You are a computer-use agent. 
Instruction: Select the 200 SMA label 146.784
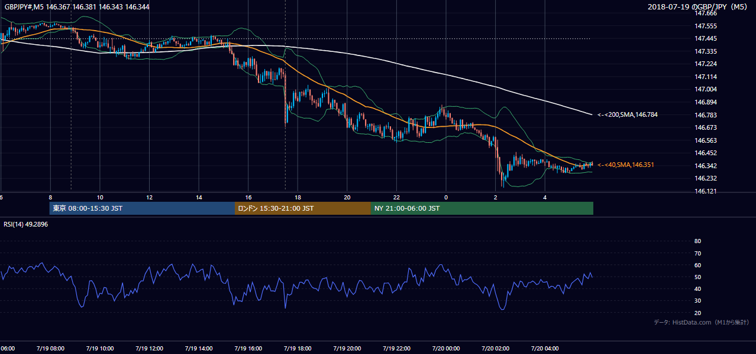tap(628, 115)
